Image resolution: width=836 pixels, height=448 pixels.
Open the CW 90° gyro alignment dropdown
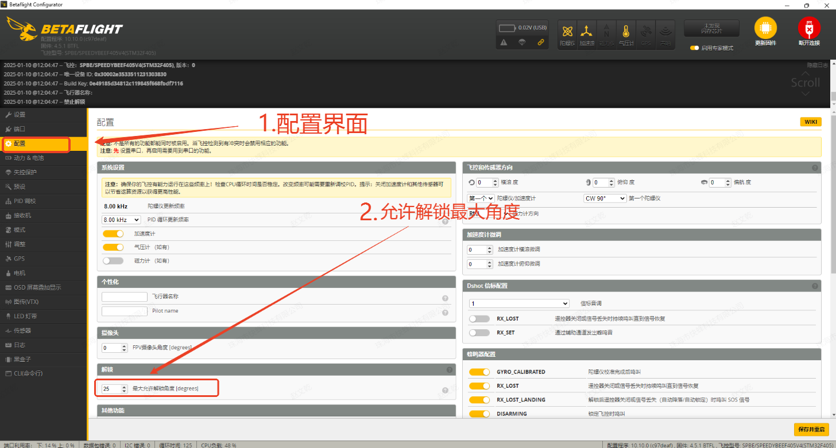[605, 198]
